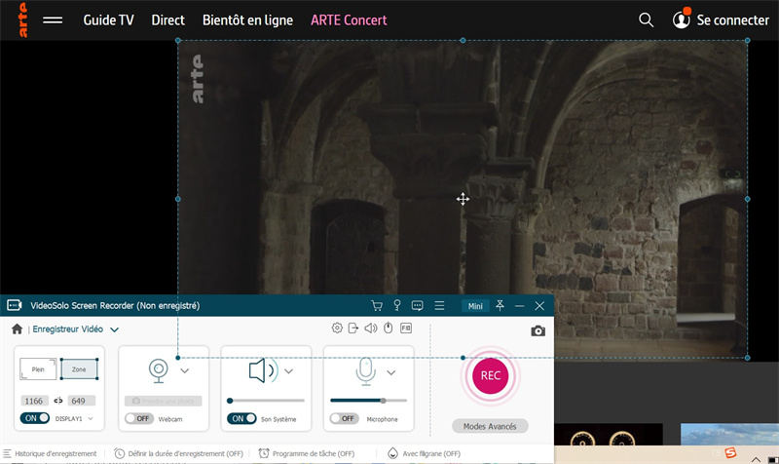Image resolution: width=779 pixels, height=464 pixels.
Task: Click the height field showing 649
Action: click(x=80, y=401)
